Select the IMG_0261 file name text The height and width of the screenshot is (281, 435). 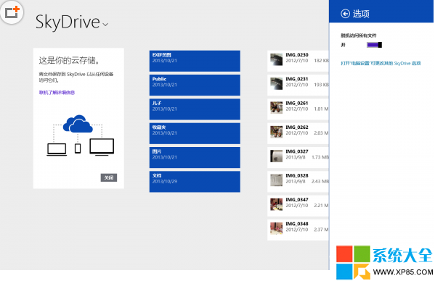coord(297,103)
